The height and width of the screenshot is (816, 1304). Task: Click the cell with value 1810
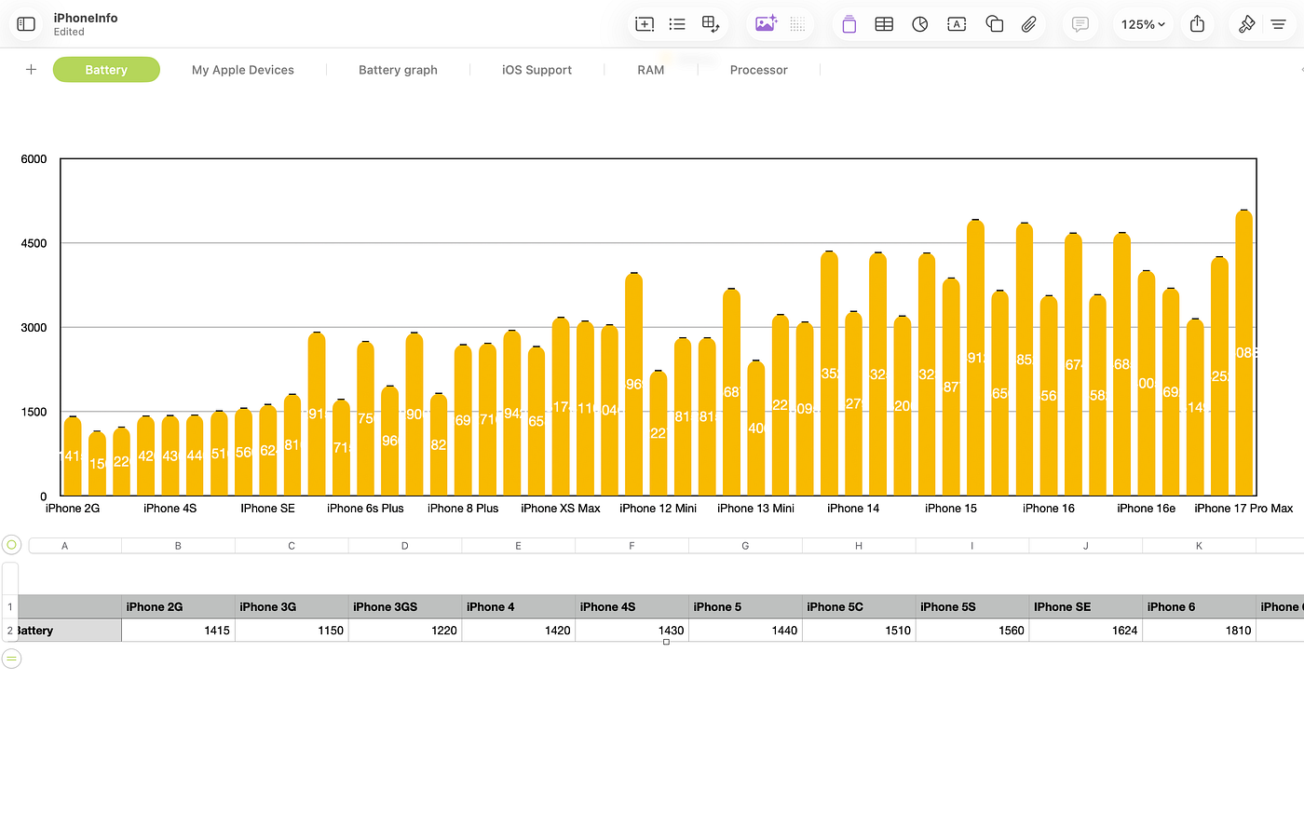pyautogui.click(x=1200, y=631)
